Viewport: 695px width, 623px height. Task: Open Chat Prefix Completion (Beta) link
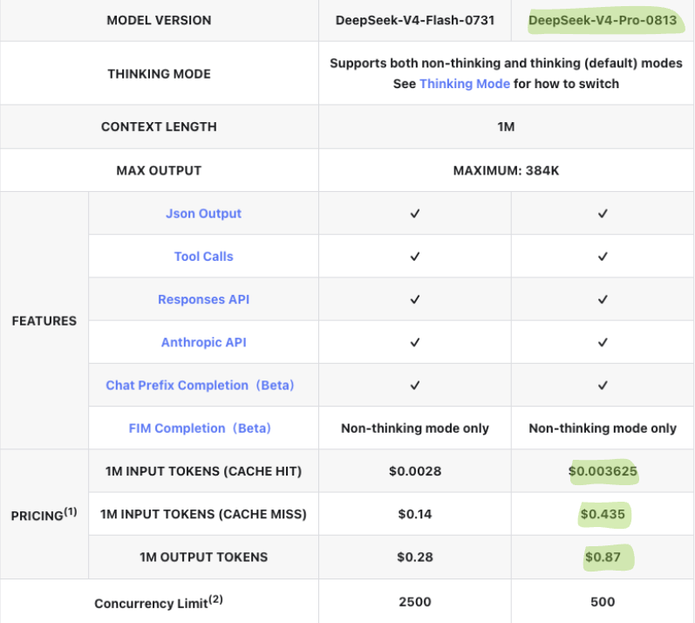click(200, 386)
